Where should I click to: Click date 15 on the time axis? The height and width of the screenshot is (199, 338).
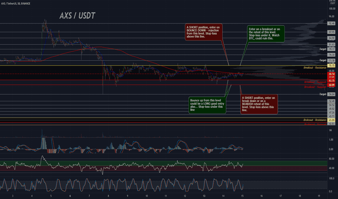(x=242, y=196)
